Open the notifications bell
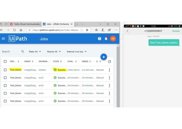 tap(106, 39)
